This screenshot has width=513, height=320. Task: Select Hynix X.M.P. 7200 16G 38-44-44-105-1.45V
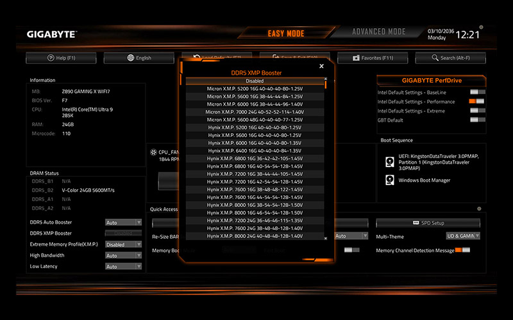point(255,174)
